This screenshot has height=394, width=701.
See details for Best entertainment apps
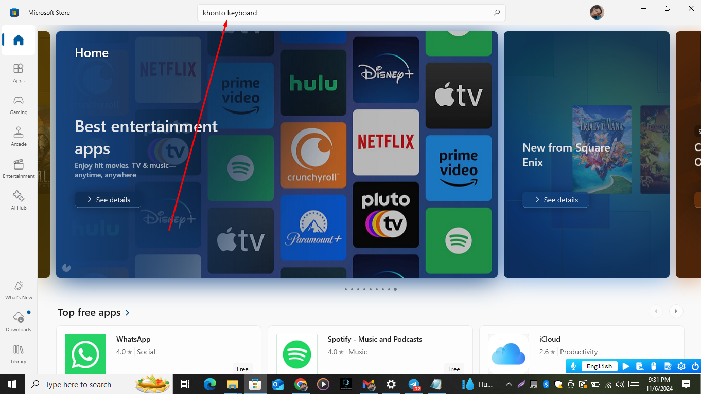tap(108, 200)
